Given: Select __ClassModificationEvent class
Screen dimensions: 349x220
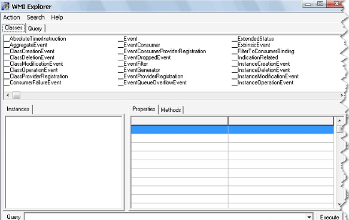Looking at the screenshot, I should pos(34,64).
